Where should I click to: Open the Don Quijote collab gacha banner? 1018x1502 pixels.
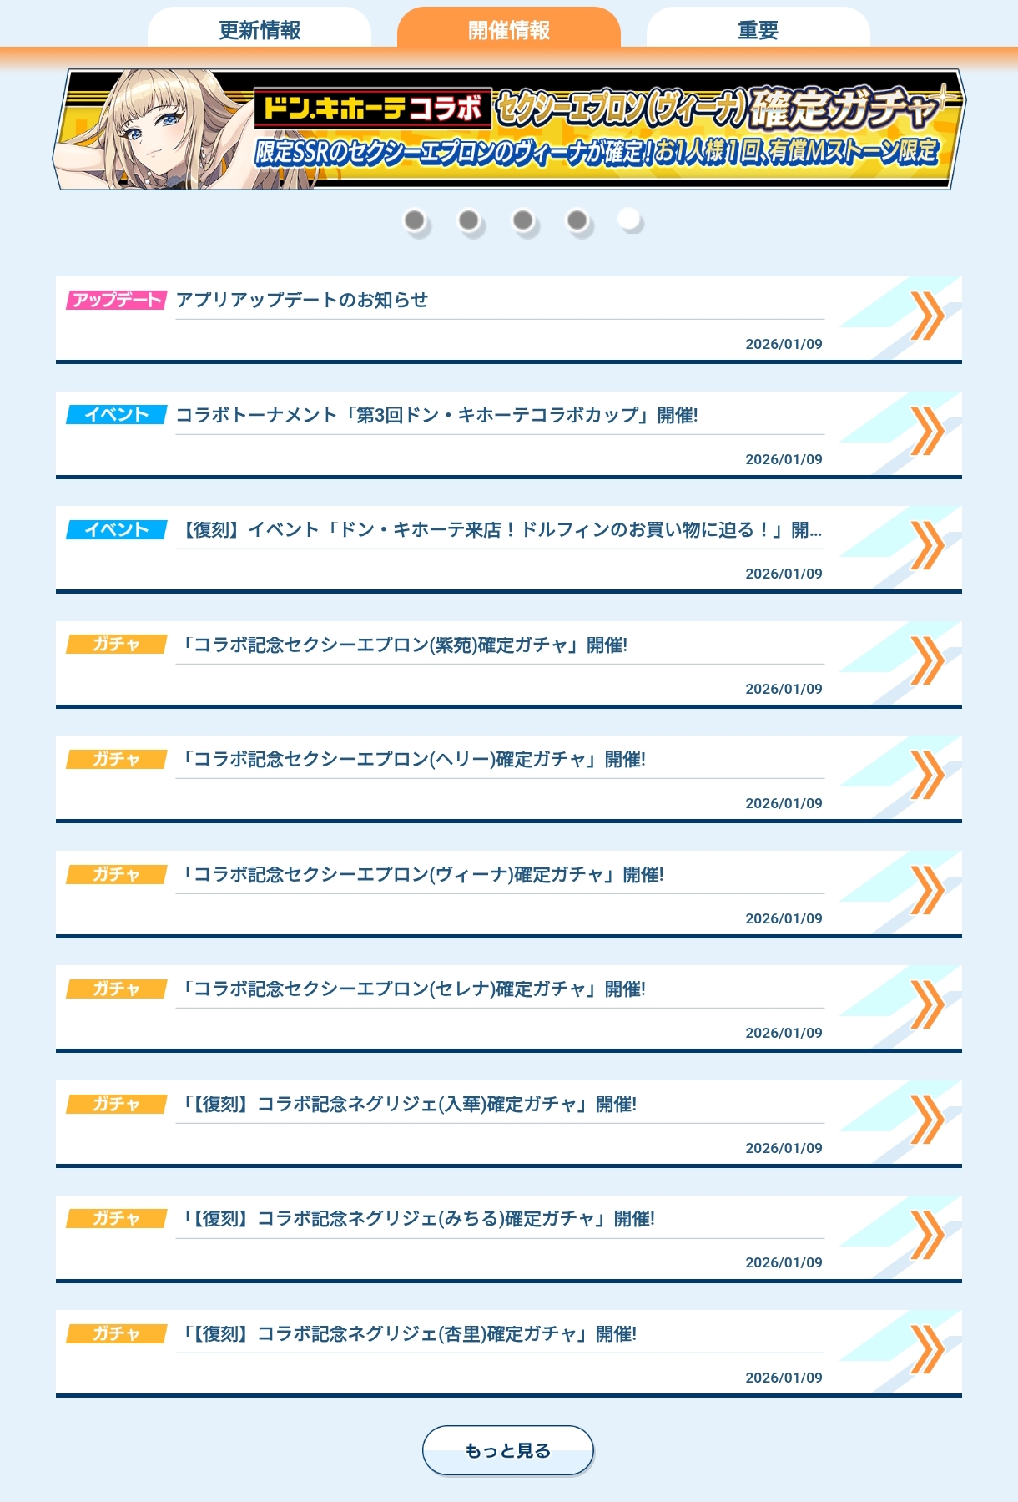point(509,129)
